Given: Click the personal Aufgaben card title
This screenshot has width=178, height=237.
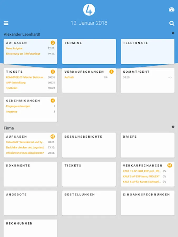Looking at the screenshot, I should (x=17, y=43).
